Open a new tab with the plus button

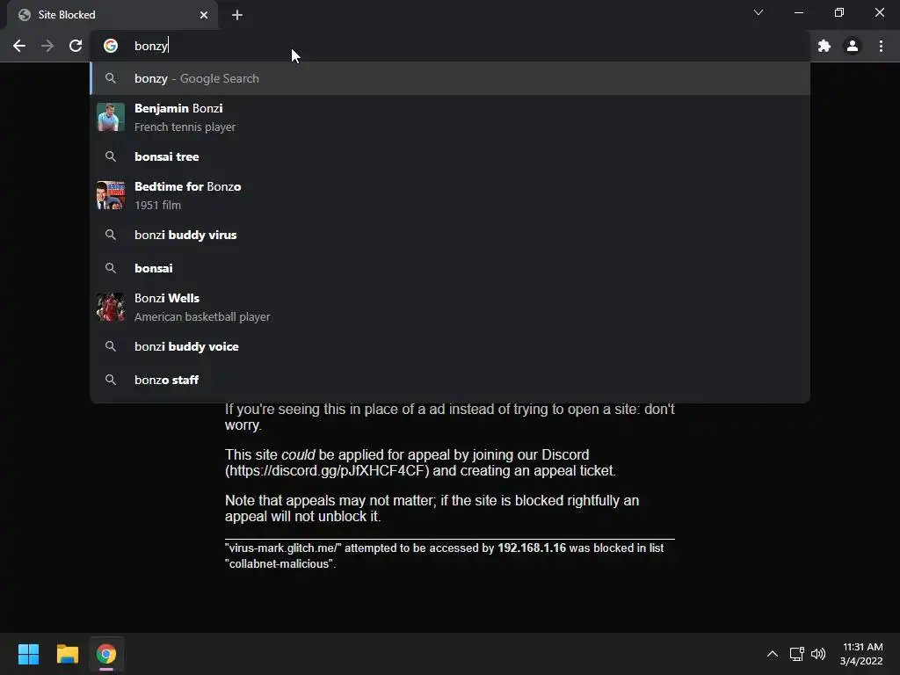pyautogui.click(x=237, y=15)
